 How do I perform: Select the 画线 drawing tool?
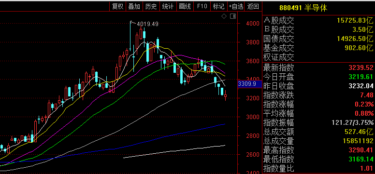185,6
